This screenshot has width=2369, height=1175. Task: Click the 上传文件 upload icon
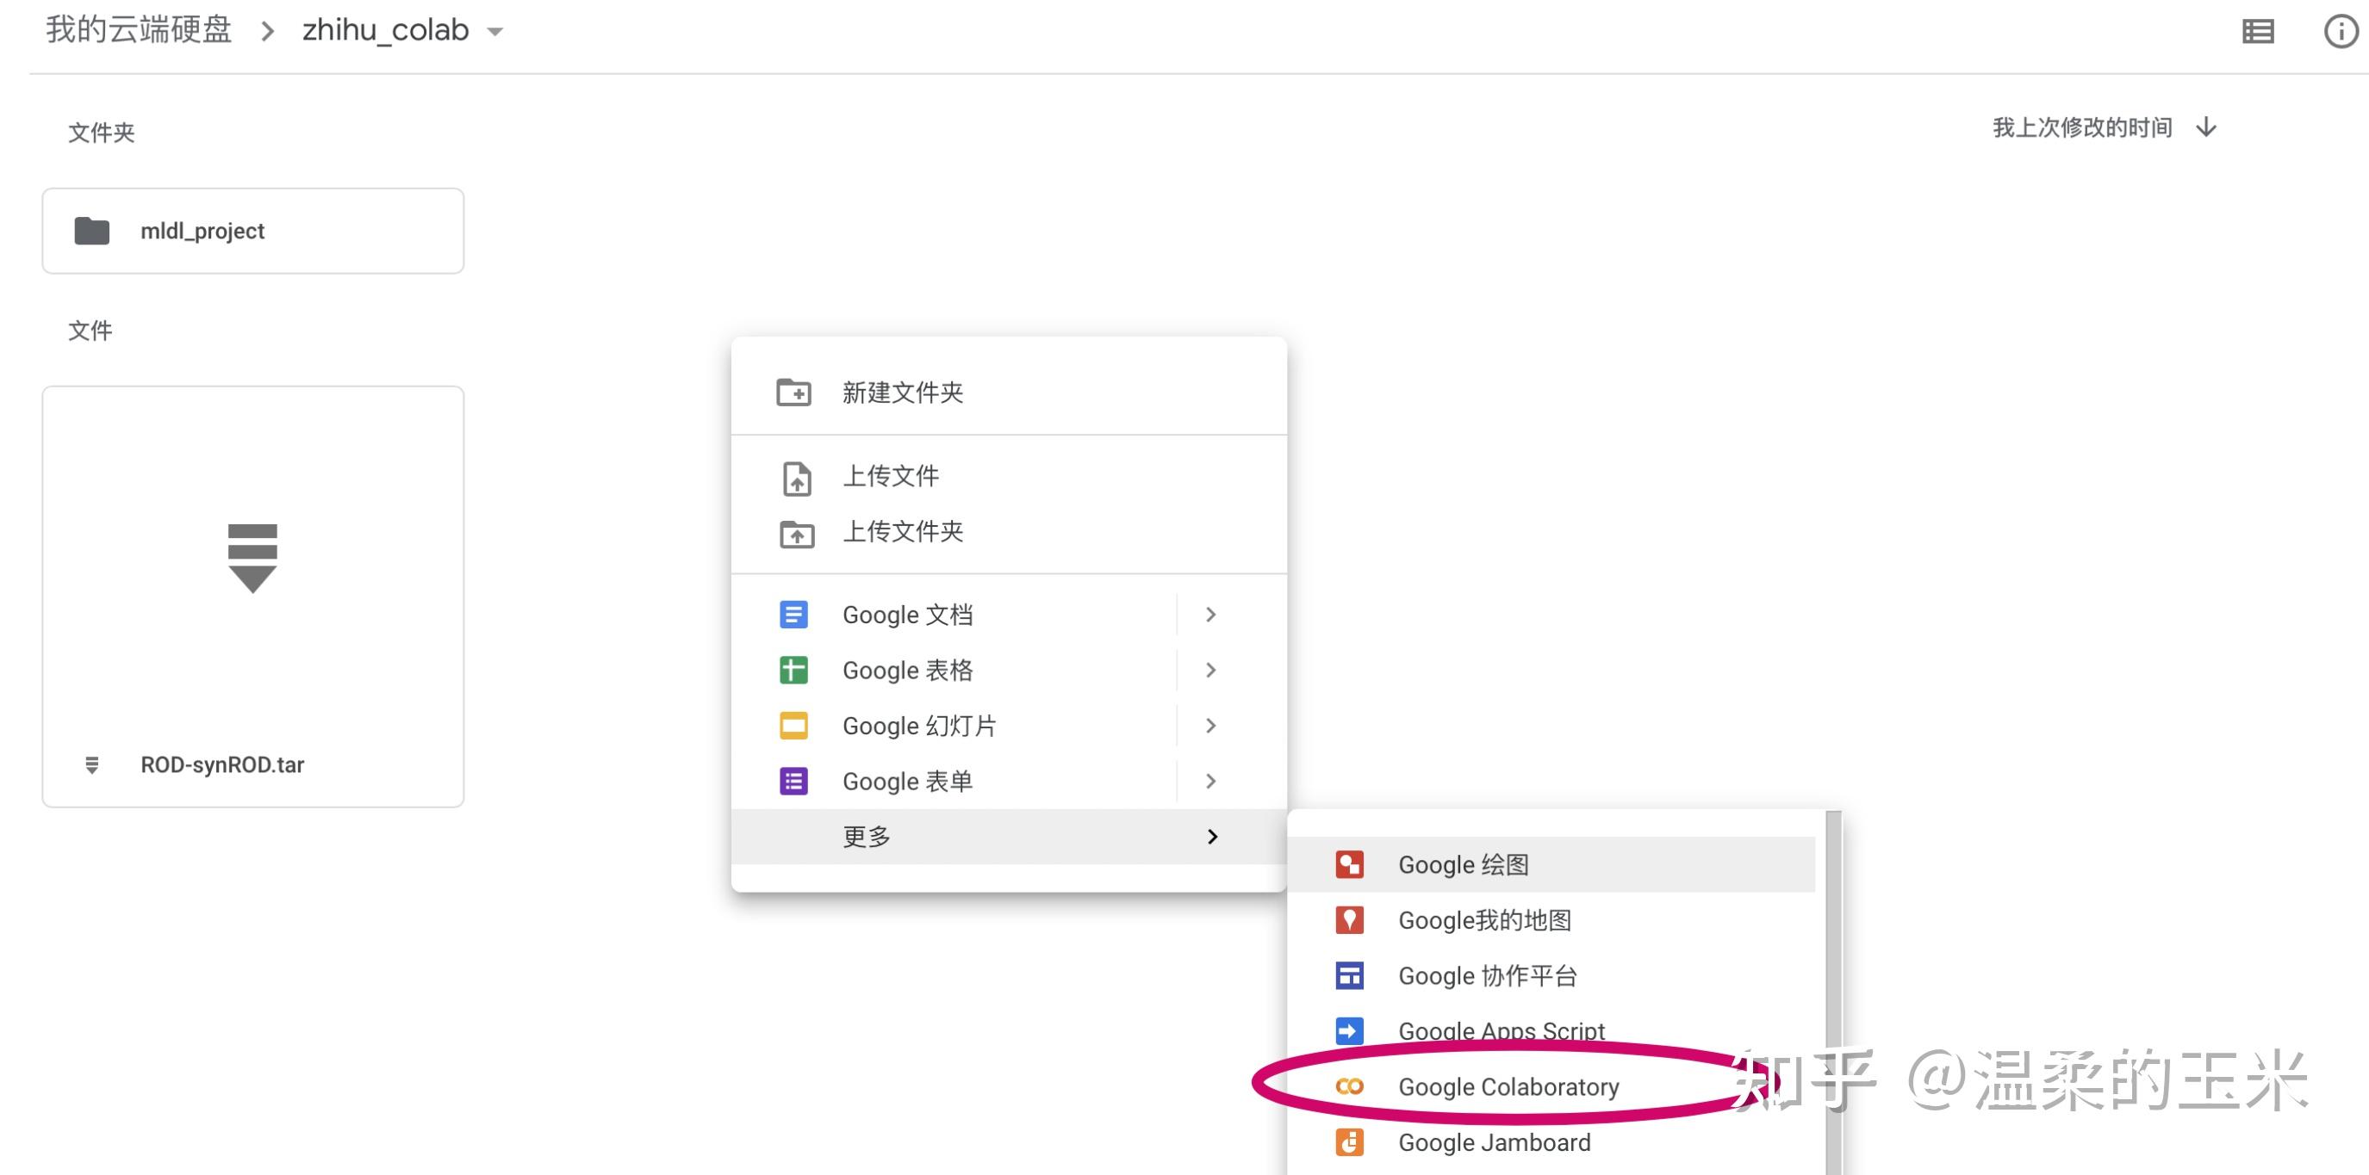point(796,479)
